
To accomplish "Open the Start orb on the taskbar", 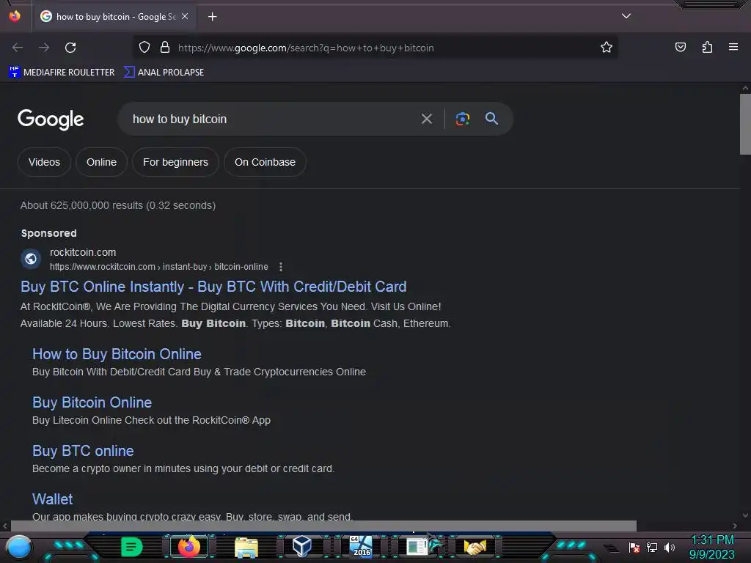I will click(x=18, y=547).
